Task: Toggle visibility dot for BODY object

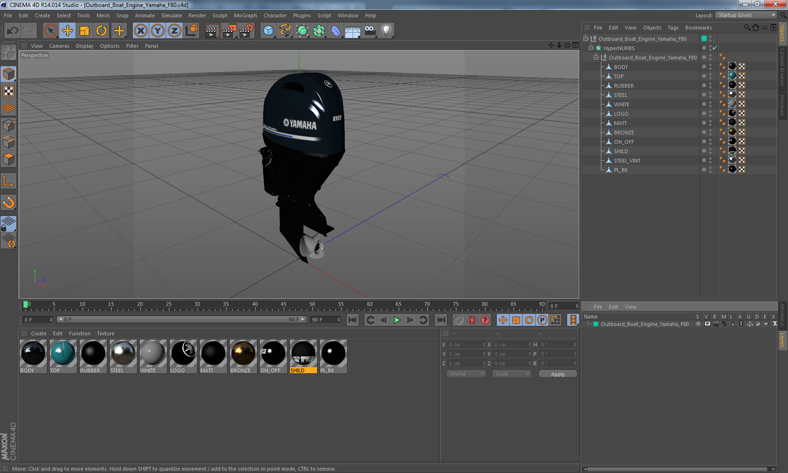Action: click(704, 66)
